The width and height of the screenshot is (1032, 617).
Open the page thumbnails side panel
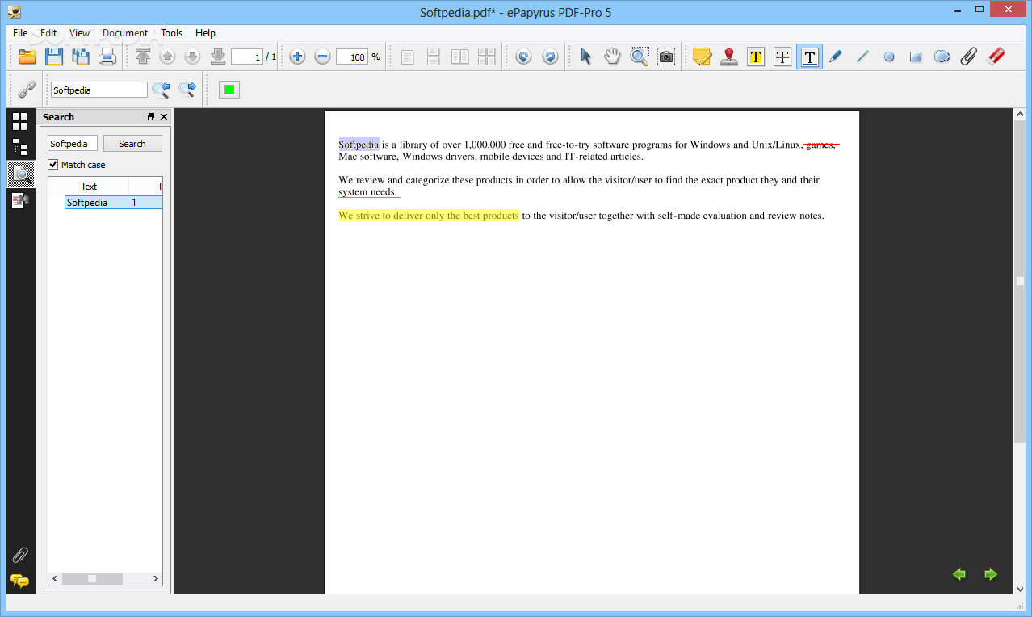(20, 121)
